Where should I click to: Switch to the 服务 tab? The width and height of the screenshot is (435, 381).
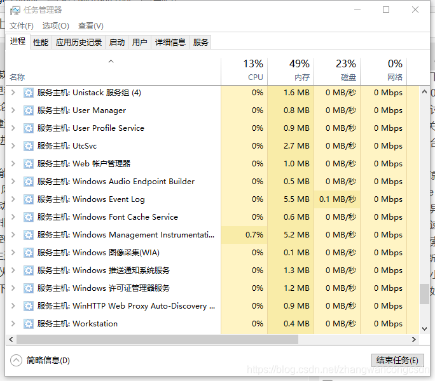click(x=200, y=43)
